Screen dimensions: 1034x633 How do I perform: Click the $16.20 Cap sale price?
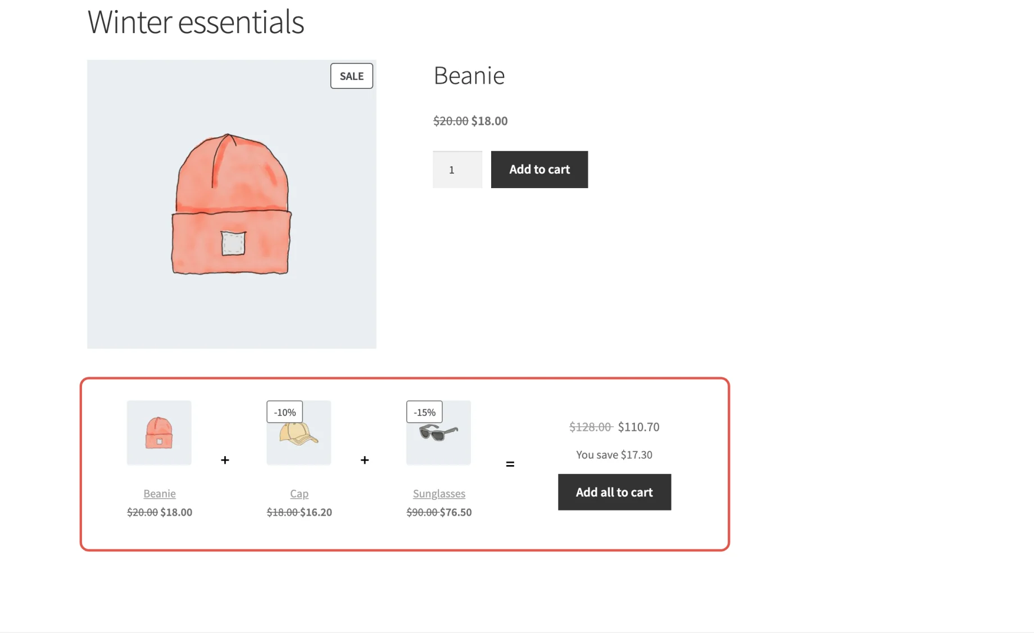pyautogui.click(x=316, y=512)
